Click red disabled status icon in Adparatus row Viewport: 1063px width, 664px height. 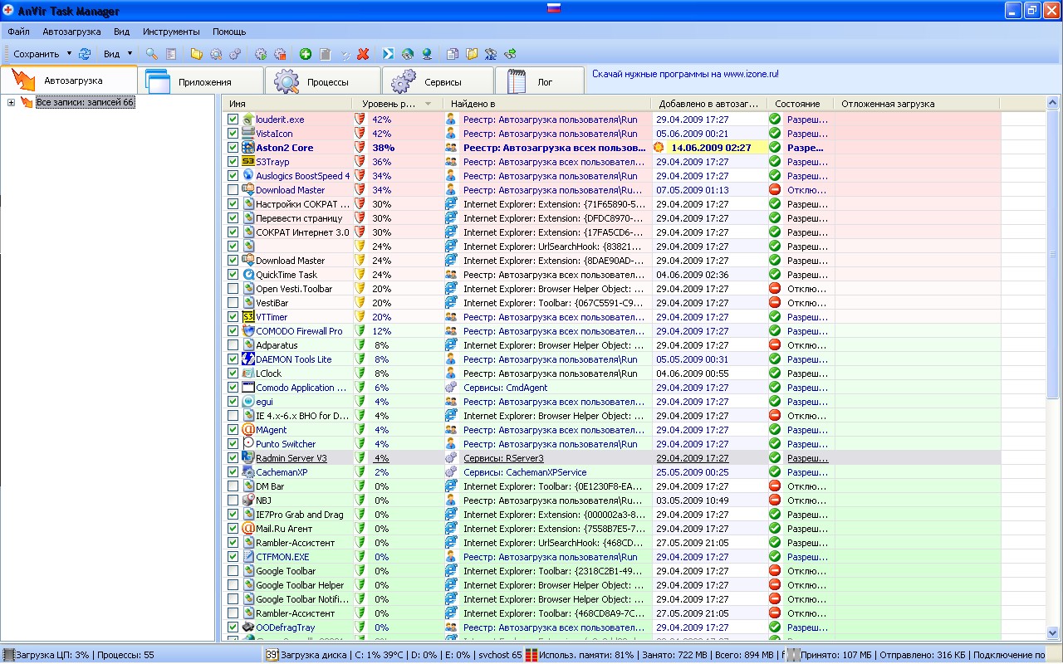pos(775,345)
